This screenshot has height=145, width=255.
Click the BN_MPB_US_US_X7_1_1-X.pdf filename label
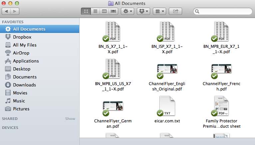pyautogui.click(x=113, y=86)
